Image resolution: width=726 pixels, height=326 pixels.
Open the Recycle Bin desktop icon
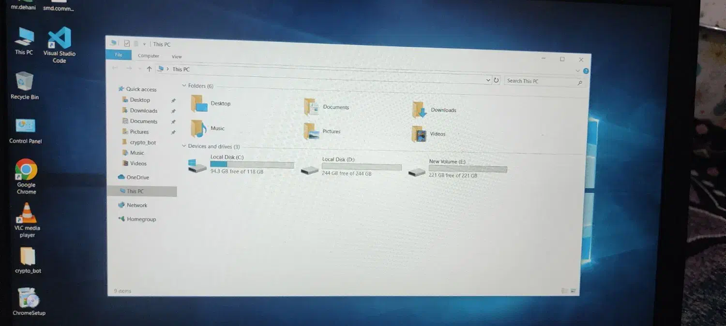tap(25, 85)
